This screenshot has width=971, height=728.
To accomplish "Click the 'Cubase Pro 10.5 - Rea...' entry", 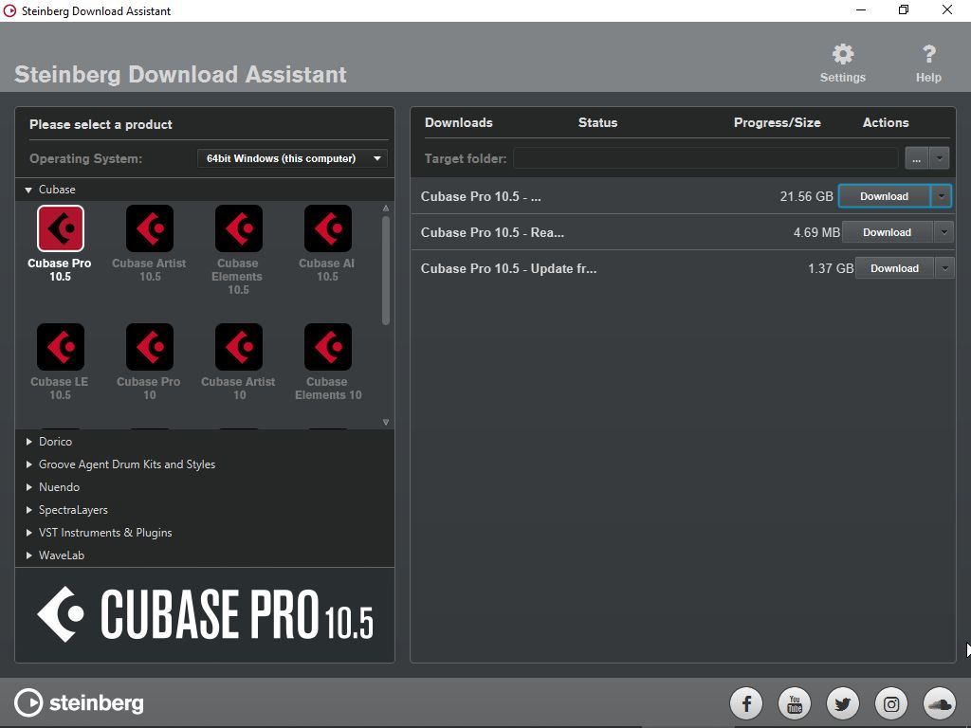I will click(x=492, y=233).
